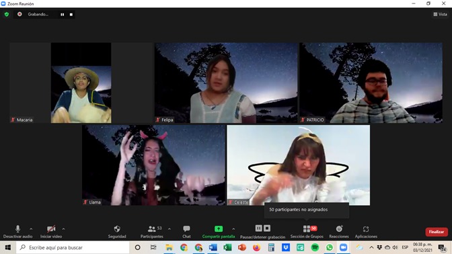Select Macaria's video tile
This screenshot has height=254, width=452.
point(81,83)
